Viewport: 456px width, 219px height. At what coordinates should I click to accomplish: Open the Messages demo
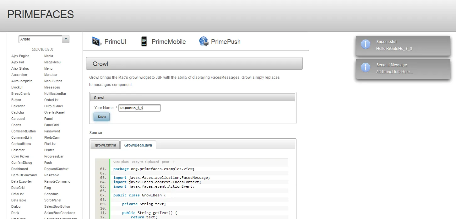pyautogui.click(x=52, y=87)
